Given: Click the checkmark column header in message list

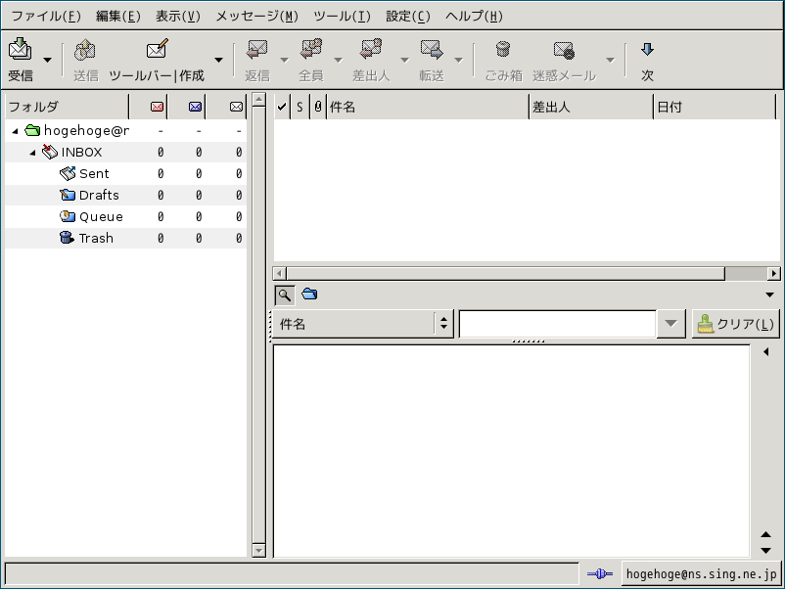Looking at the screenshot, I should pyautogui.click(x=282, y=107).
